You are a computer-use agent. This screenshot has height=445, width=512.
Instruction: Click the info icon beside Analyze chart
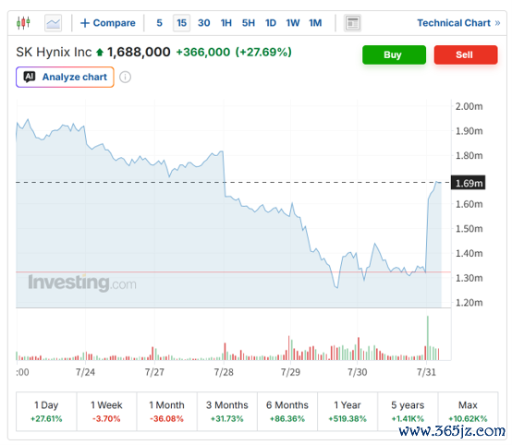[125, 78]
